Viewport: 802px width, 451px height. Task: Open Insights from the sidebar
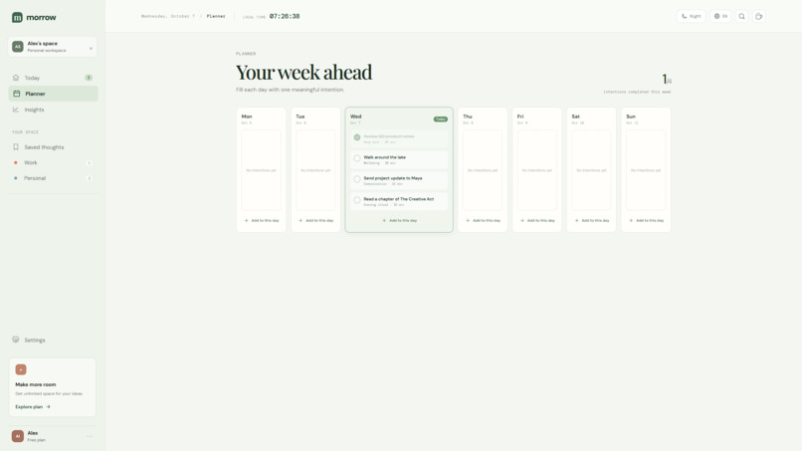pyautogui.click(x=53, y=110)
